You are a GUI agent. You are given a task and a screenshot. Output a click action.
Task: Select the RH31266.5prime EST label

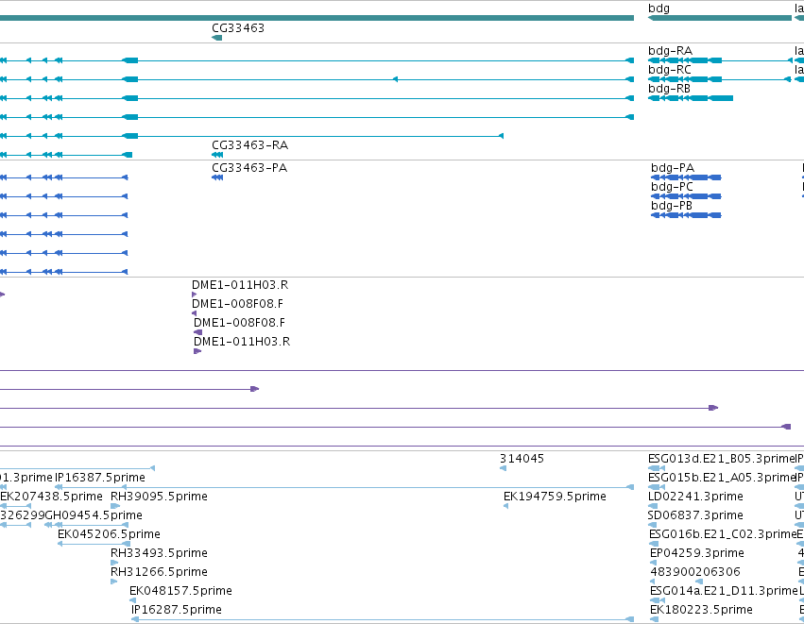(159, 572)
